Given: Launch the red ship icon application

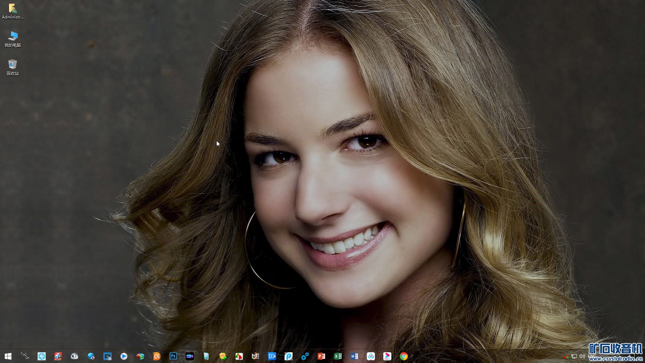Looking at the screenshot, I should (x=58, y=356).
